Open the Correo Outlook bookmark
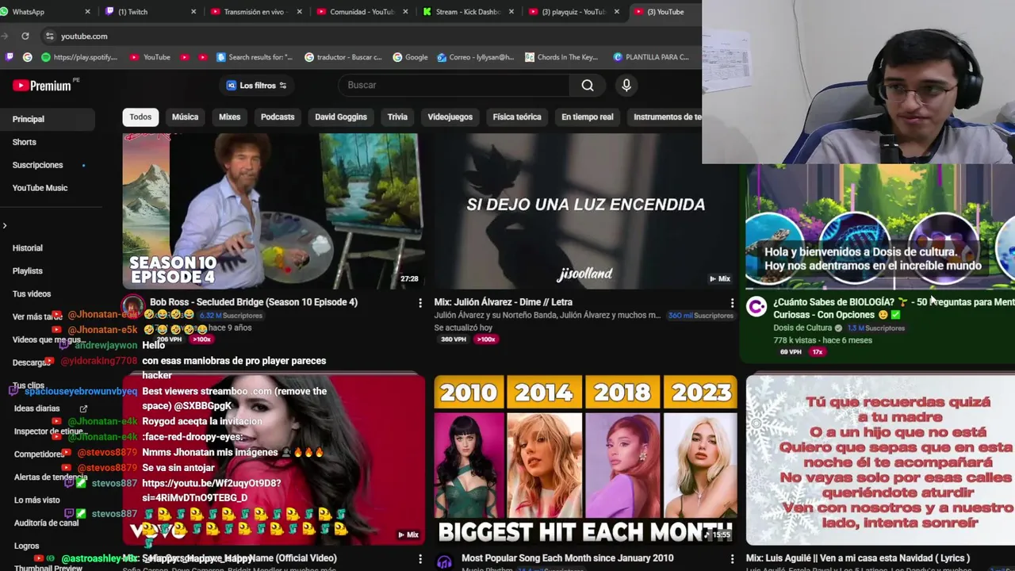Viewport: 1015px width, 571px height. point(475,57)
